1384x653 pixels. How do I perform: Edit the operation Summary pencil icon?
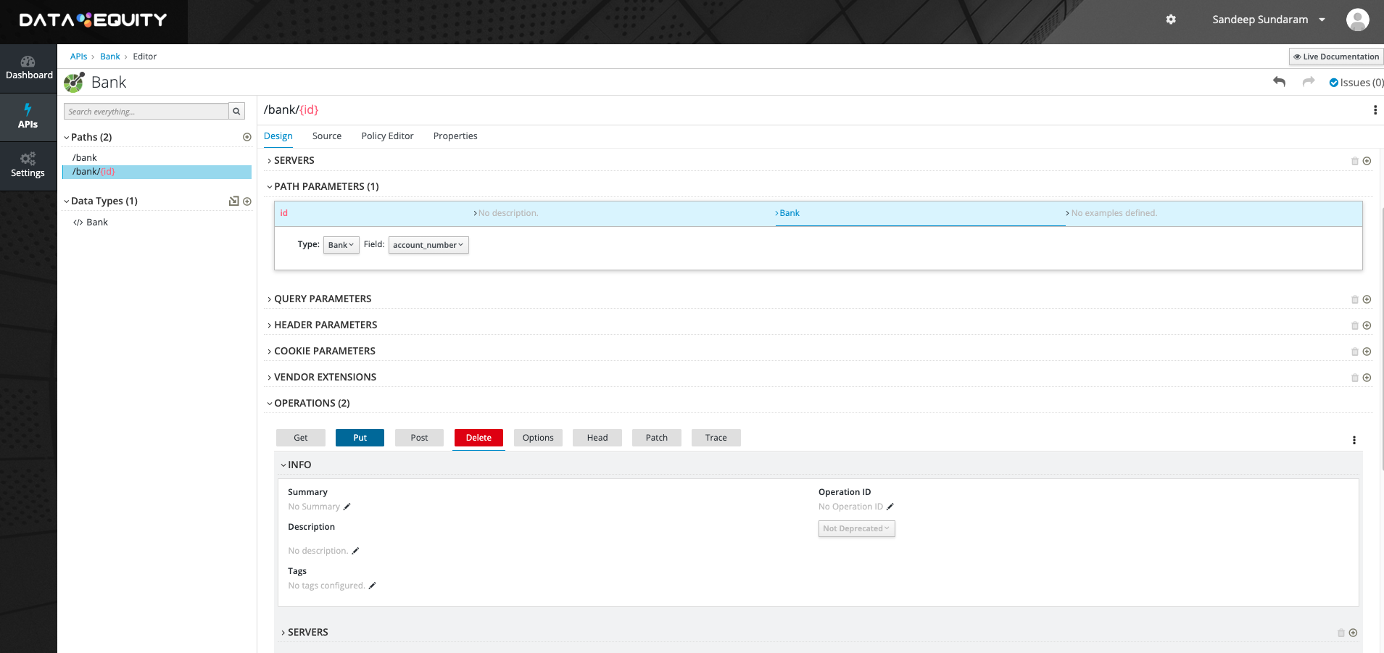[347, 507]
